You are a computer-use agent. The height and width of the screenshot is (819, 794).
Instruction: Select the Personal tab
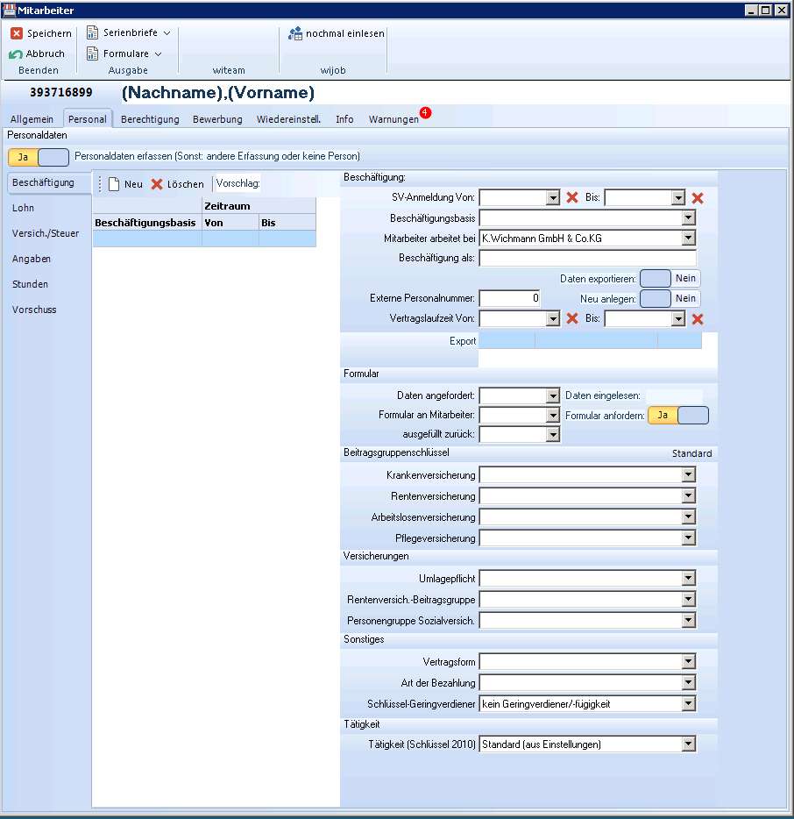(x=87, y=119)
